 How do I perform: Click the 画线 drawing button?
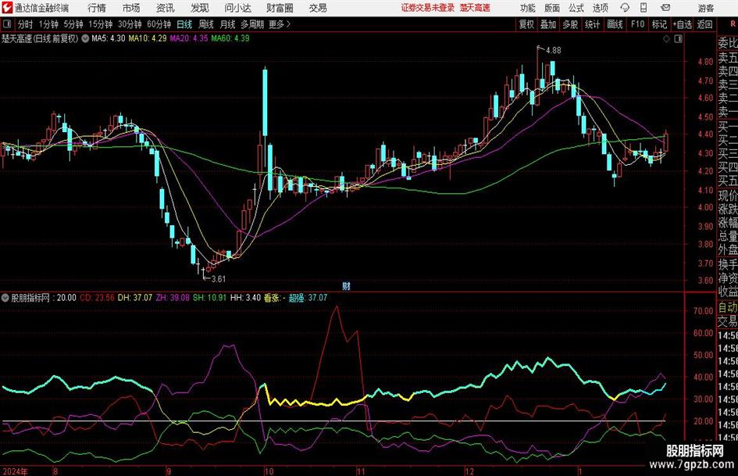pyautogui.click(x=615, y=24)
